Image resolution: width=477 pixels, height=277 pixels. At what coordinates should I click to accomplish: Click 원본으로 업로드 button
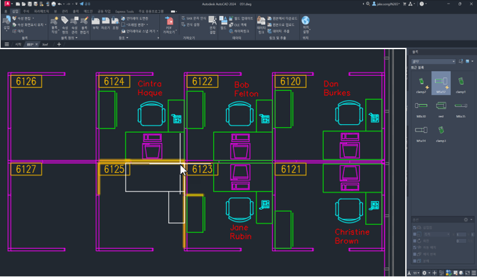pyautogui.click(x=281, y=25)
